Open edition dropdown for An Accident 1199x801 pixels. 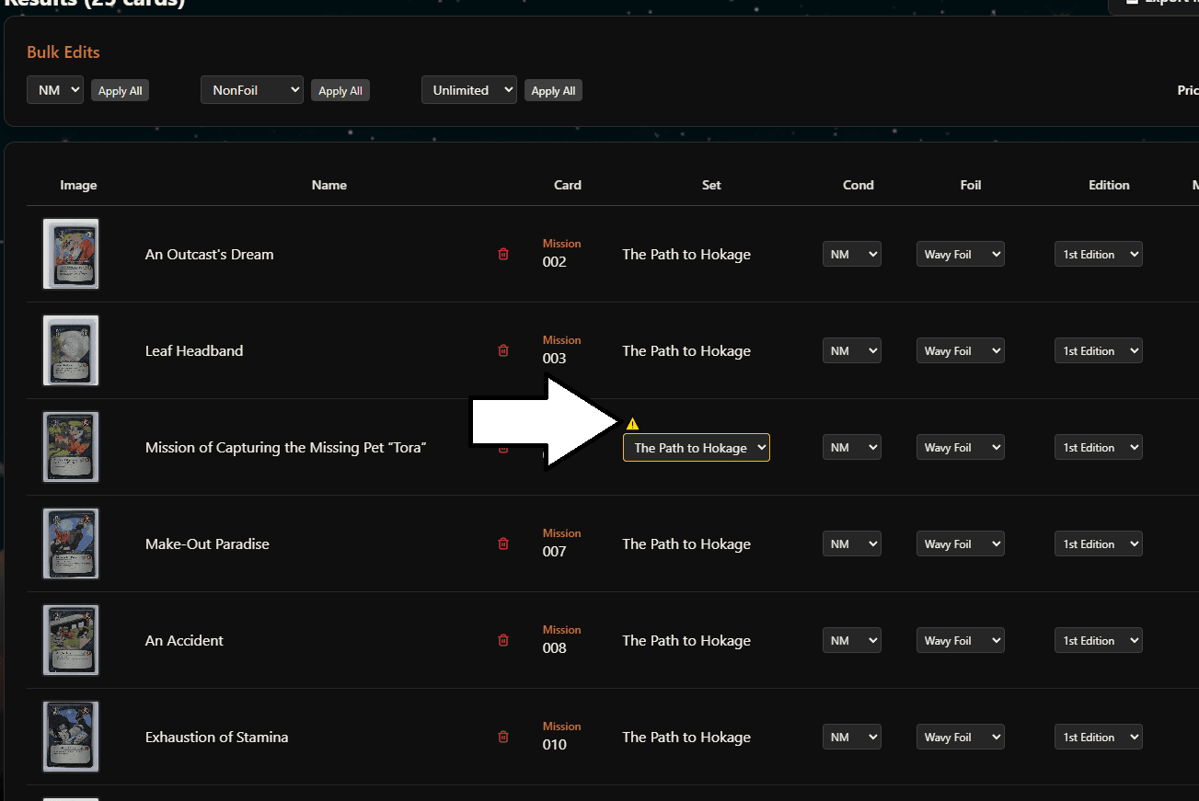tap(1098, 641)
